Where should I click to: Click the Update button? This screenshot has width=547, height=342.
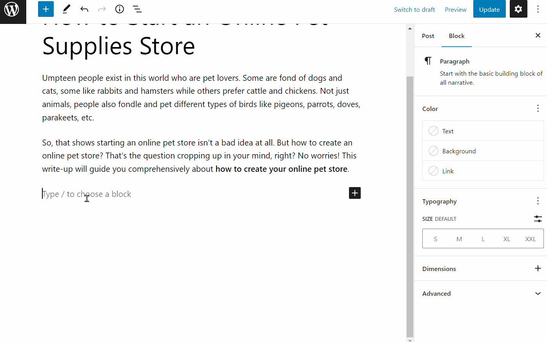pos(489,9)
